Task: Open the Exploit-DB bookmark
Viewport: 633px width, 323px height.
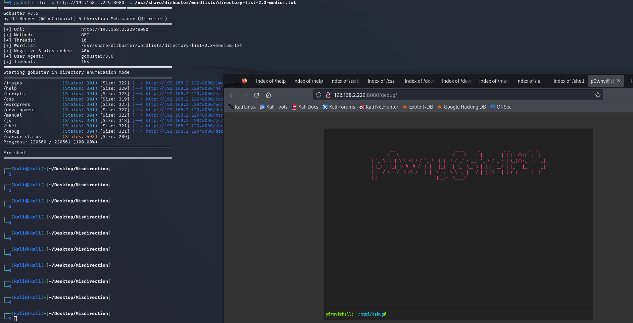Action: point(418,107)
